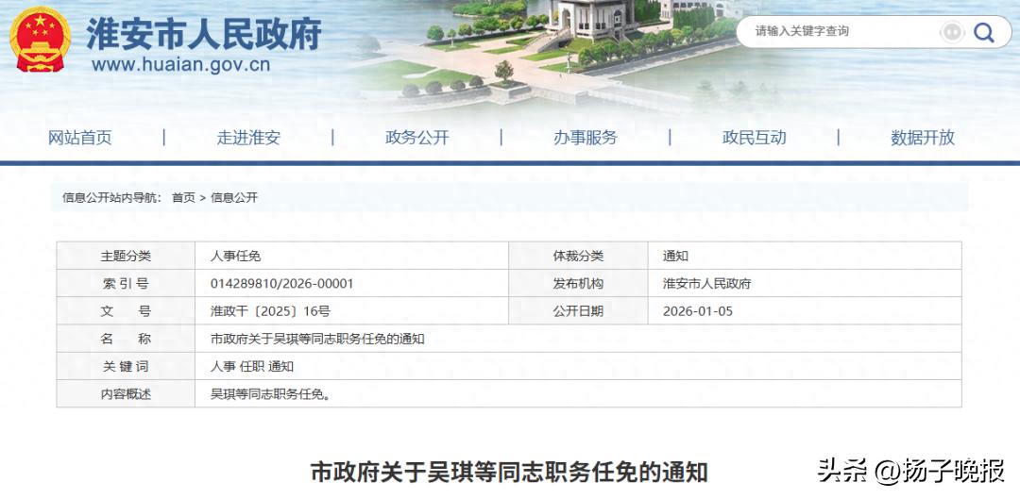Click the magnifying glass search icon
The height and width of the screenshot is (499, 1020).
click(984, 33)
